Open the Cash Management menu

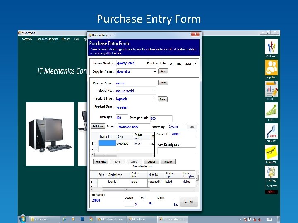point(47,39)
